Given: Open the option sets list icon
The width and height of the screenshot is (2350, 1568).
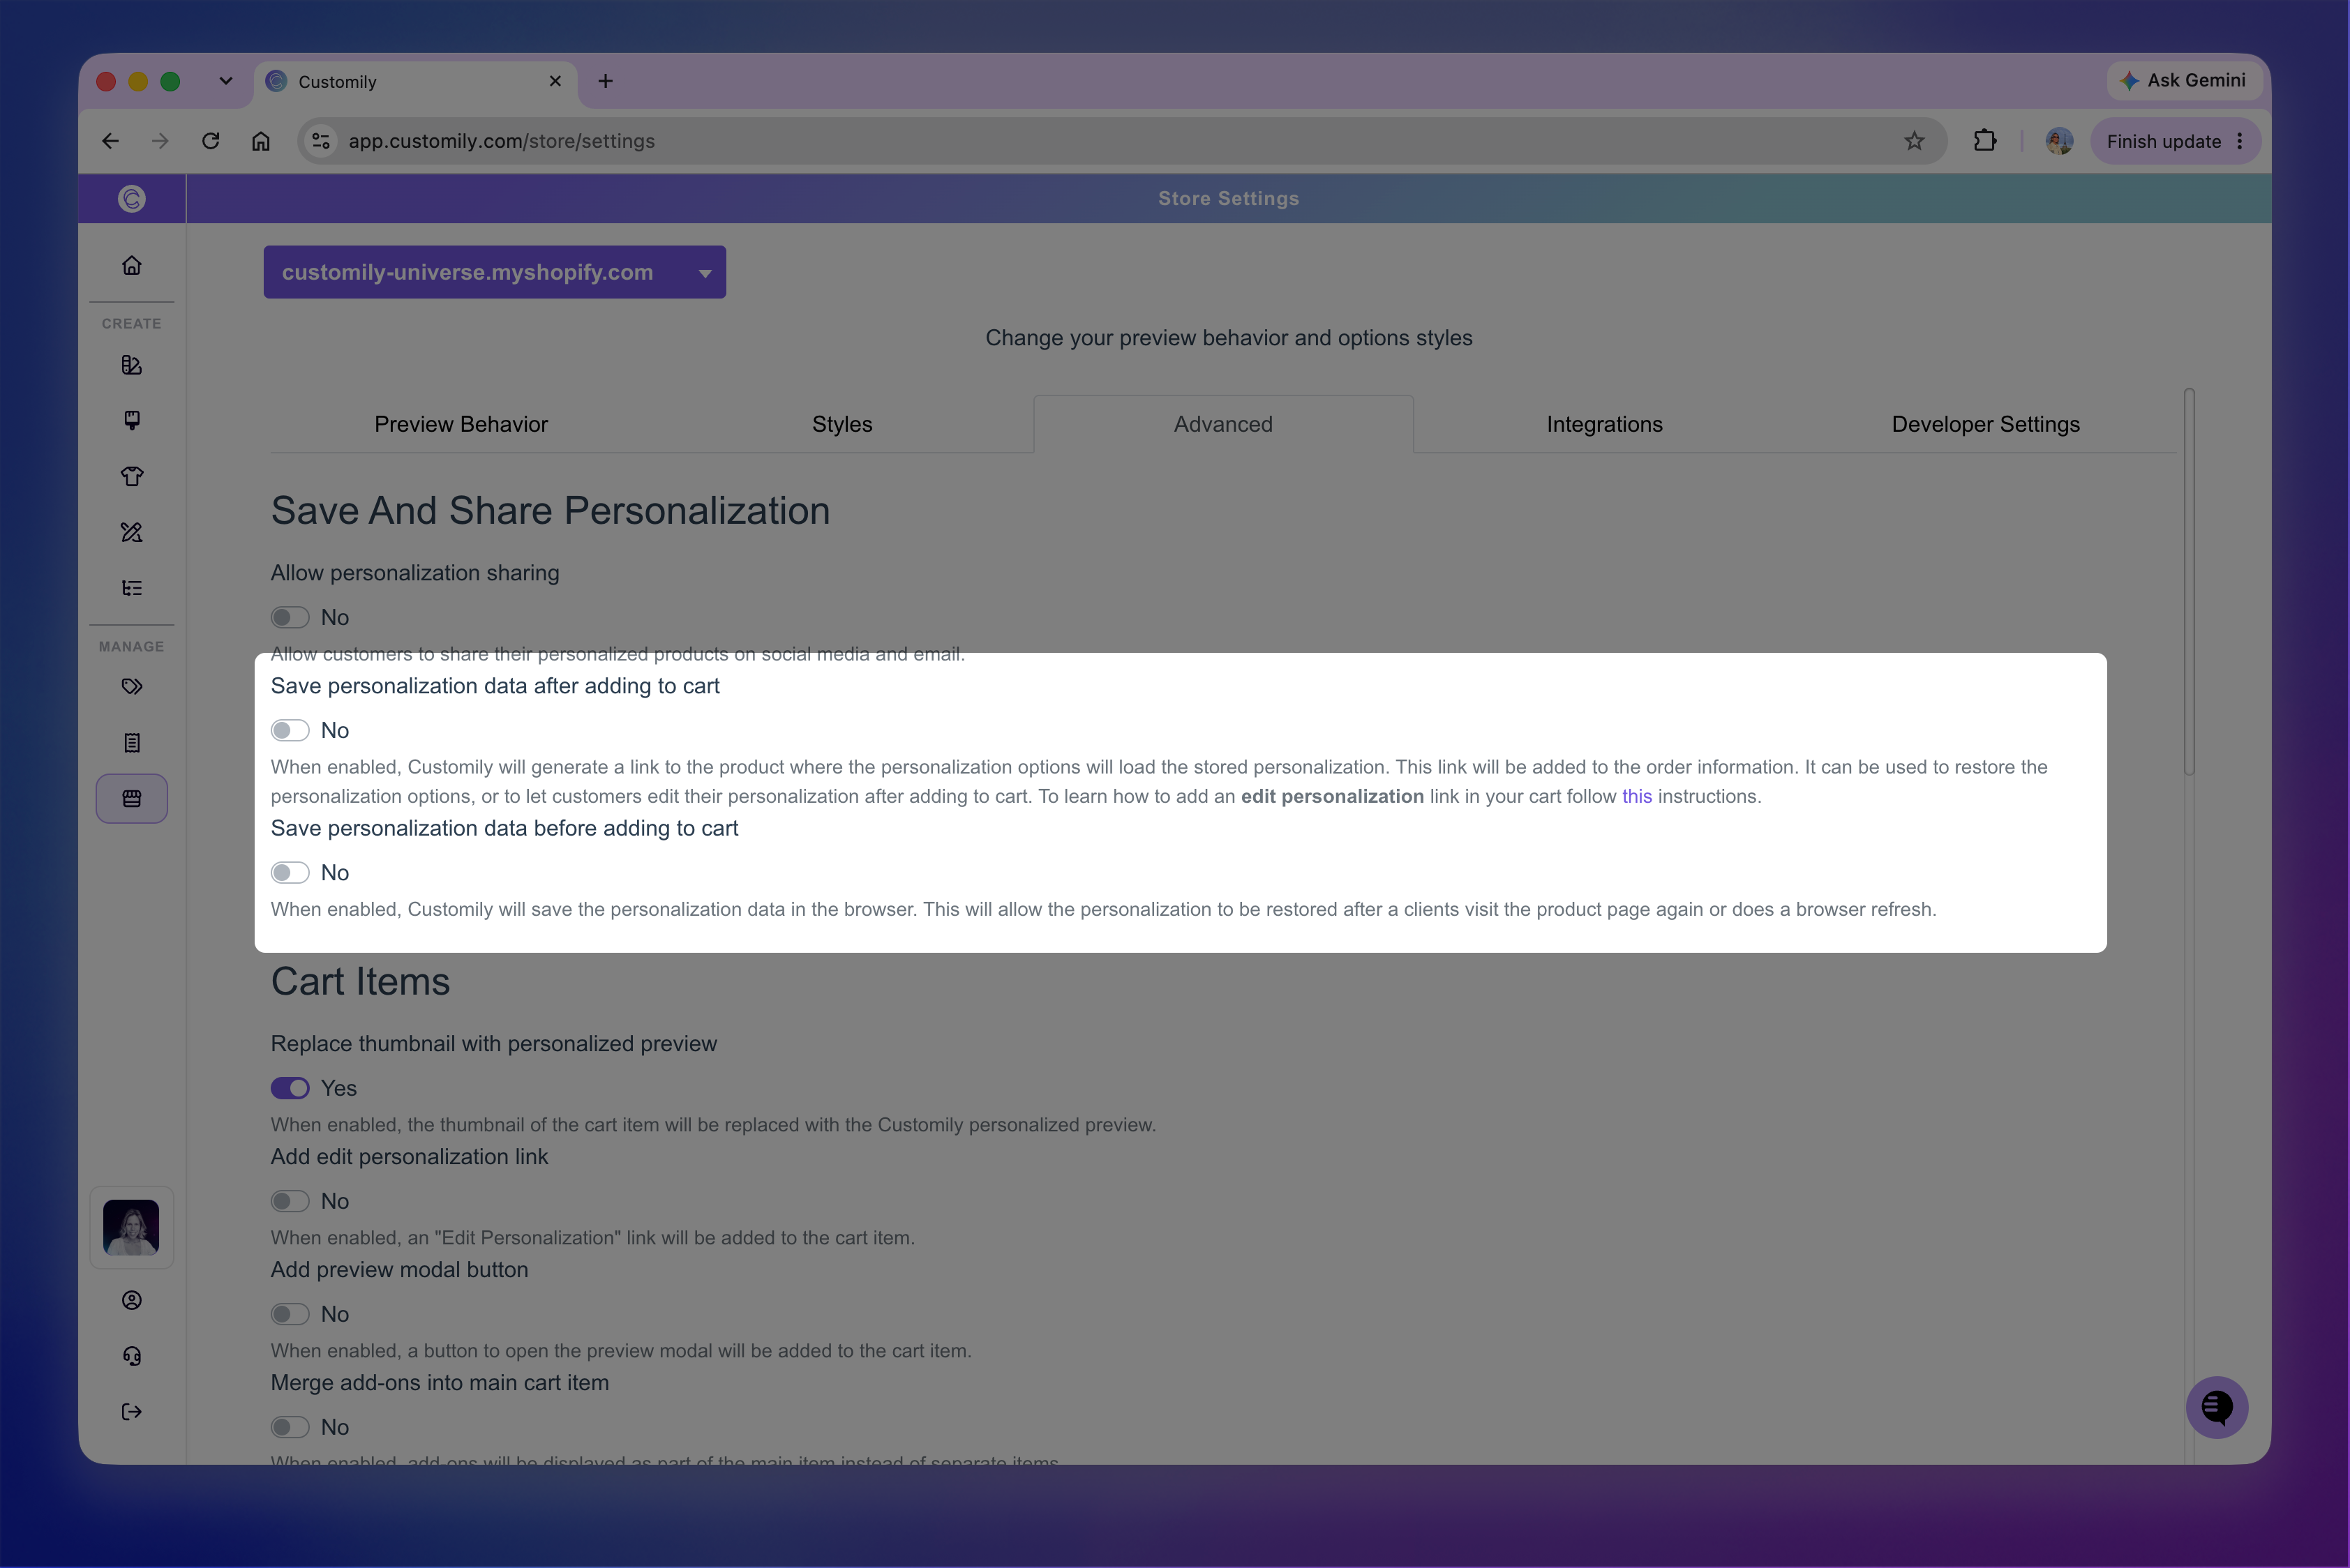Looking at the screenshot, I should pos(131,588).
